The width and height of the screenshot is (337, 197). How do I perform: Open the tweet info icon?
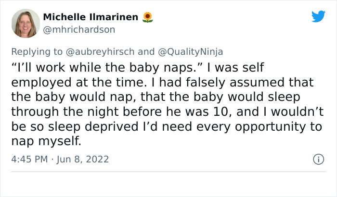click(318, 159)
